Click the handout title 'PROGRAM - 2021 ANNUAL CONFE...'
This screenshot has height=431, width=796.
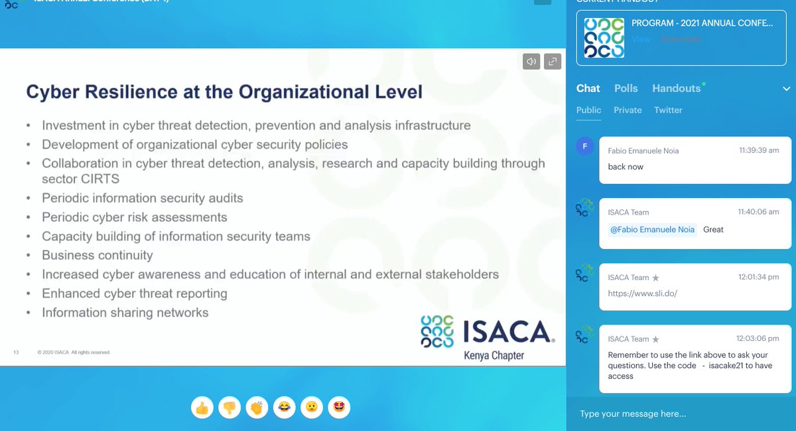point(702,23)
